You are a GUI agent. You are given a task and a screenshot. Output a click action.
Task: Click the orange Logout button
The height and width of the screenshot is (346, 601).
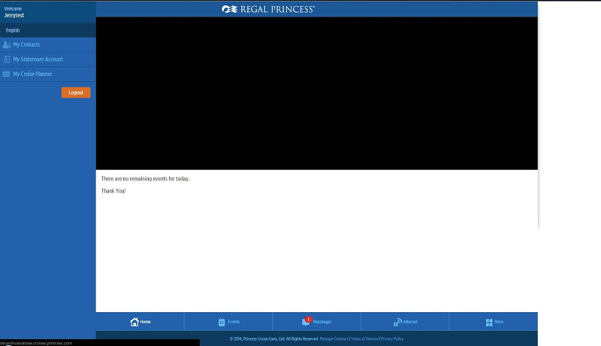(x=76, y=93)
